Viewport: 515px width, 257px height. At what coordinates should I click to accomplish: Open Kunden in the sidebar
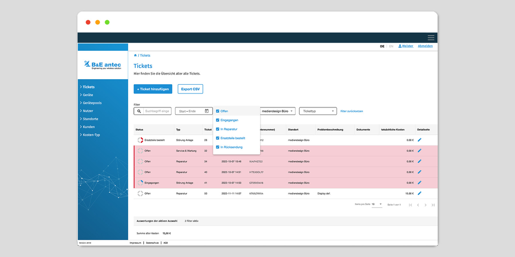pos(89,126)
